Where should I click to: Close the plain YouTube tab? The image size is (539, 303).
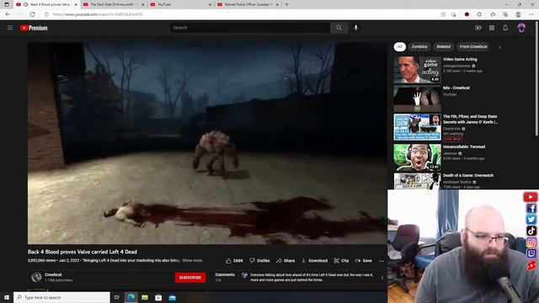pyautogui.click(x=210, y=4)
